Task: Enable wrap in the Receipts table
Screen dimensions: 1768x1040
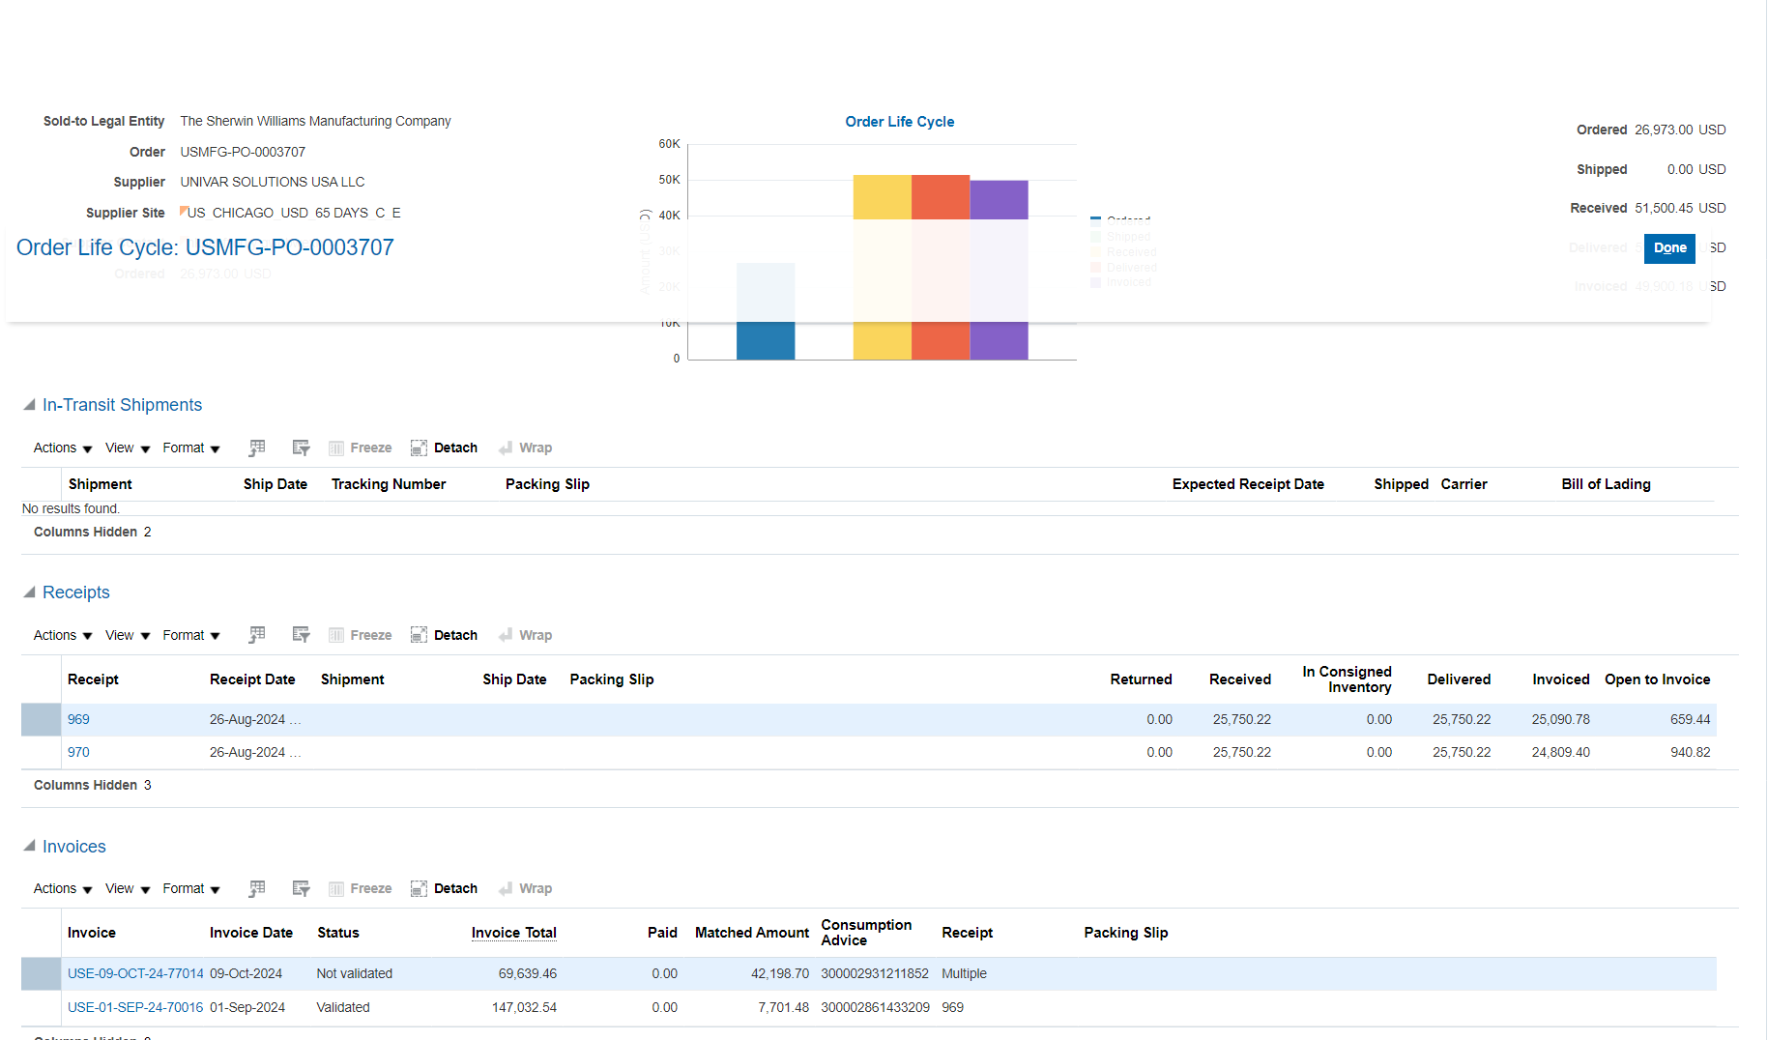Action: [525, 635]
